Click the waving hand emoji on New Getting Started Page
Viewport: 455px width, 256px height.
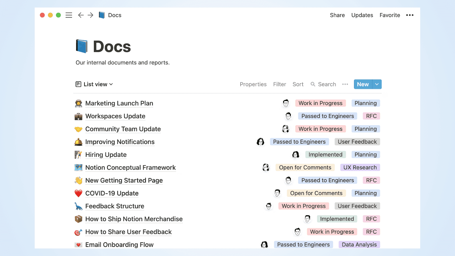coord(78,180)
